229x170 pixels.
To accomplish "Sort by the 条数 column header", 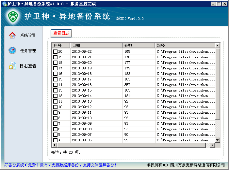I will (x=139, y=45).
